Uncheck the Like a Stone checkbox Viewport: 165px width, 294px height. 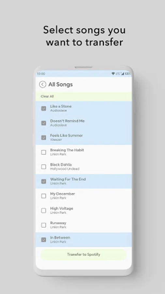pyautogui.click(x=44, y=108)
